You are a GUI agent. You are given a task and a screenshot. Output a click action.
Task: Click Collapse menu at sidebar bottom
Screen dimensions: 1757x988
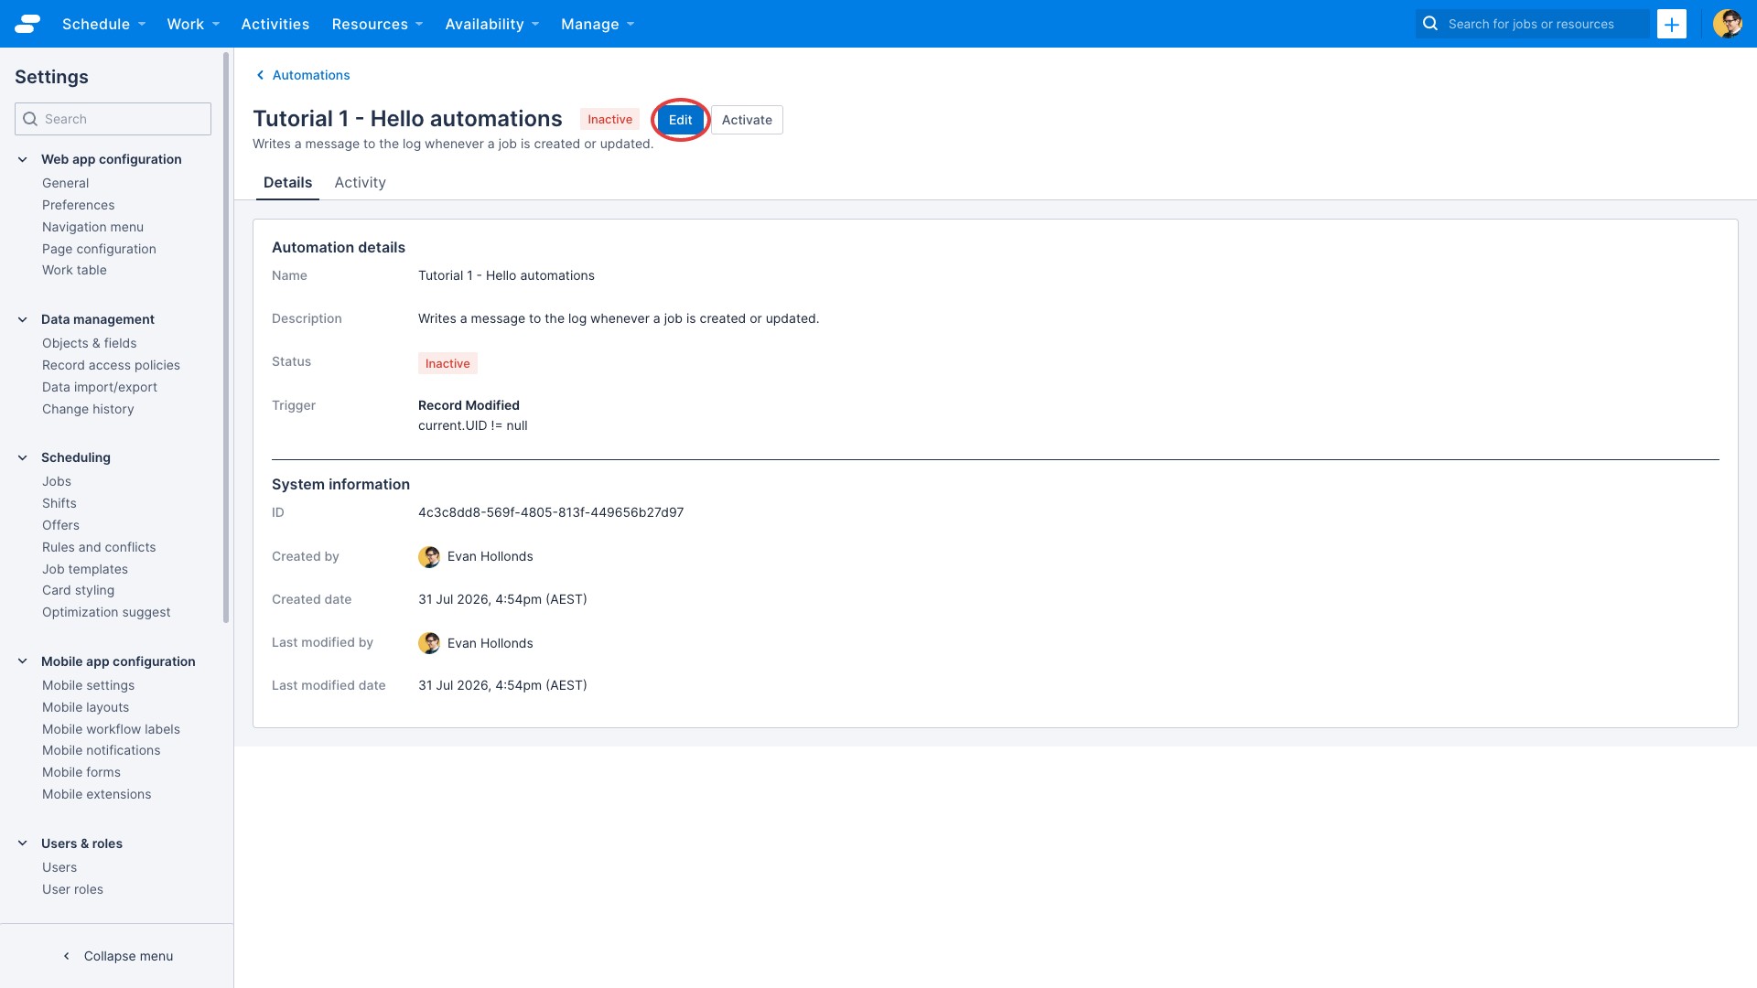(128, 956)
